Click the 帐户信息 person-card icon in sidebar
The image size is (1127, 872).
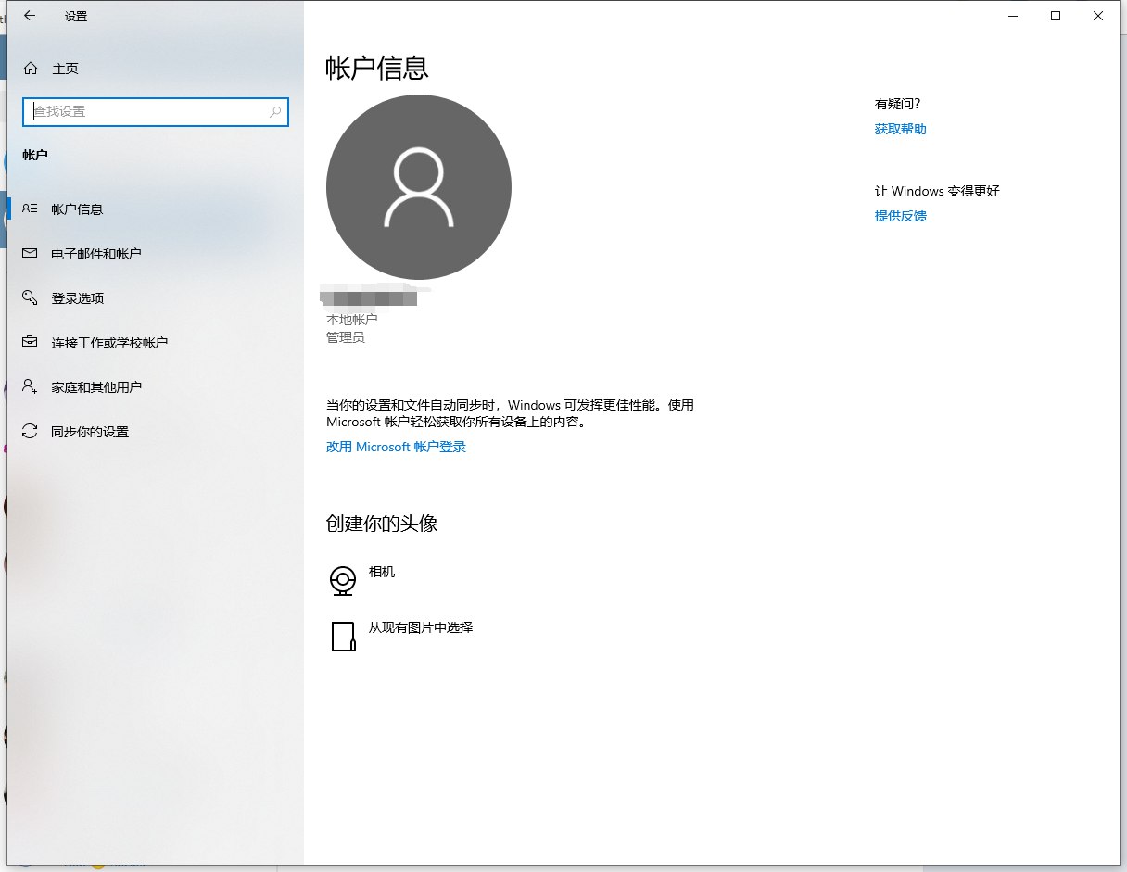(31, 209)
